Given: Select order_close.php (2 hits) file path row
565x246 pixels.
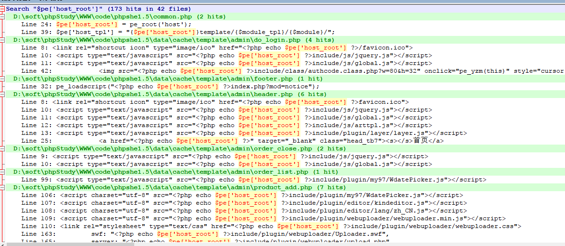Looking at the screenshot, I should 179,148.
